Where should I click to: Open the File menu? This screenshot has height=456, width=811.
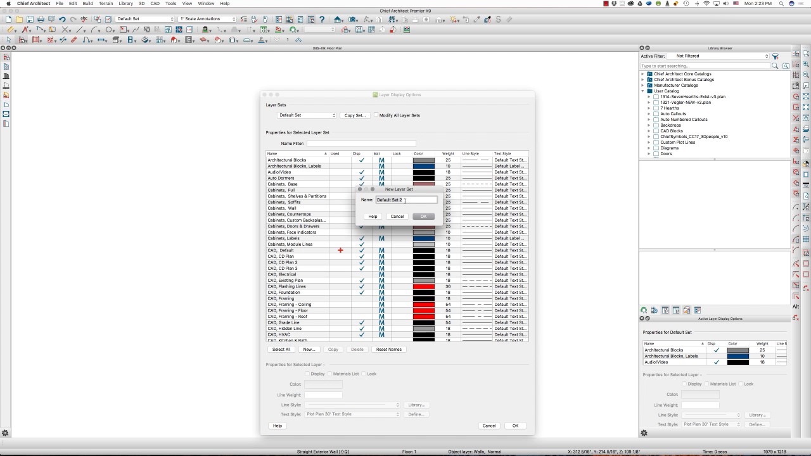[x=59, y=3]
